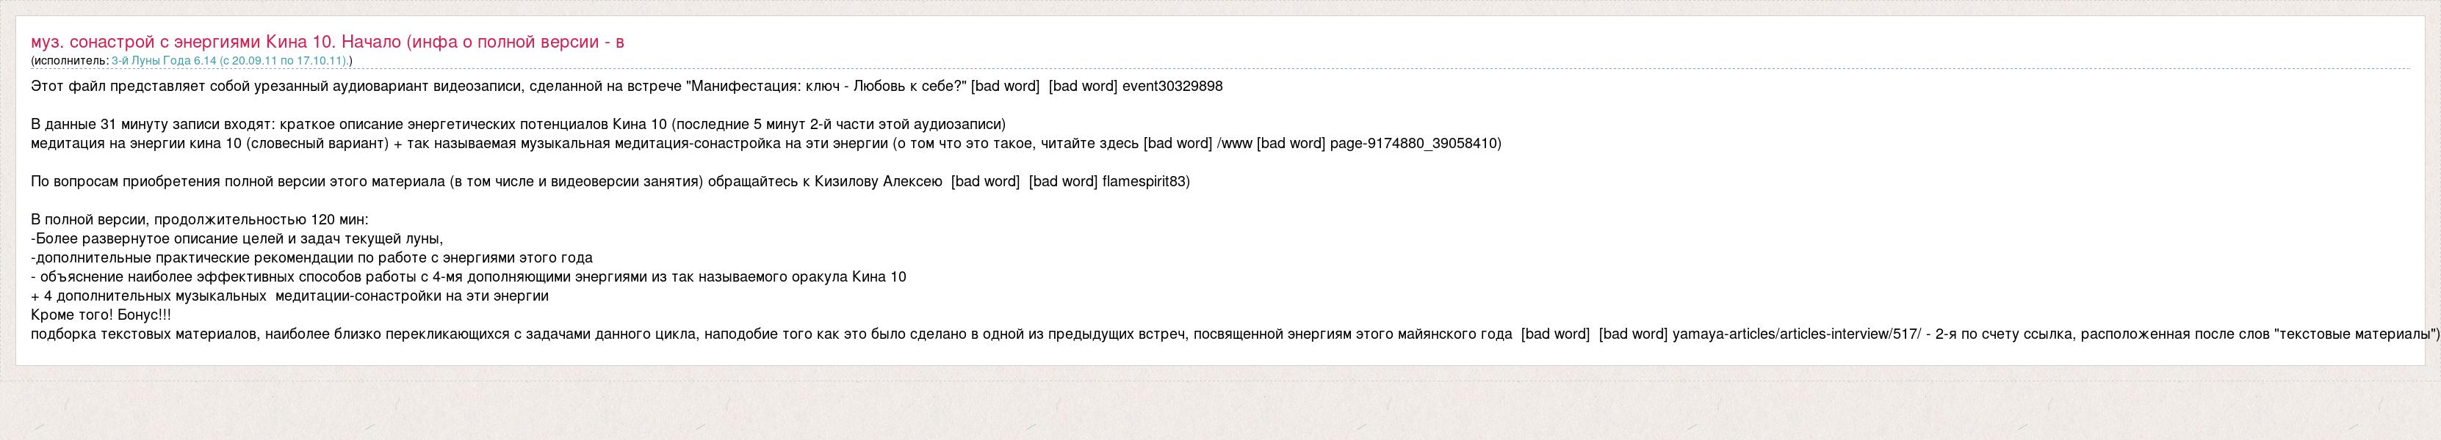The height and width of the screenshot is (440, 2441).
Task: Click the line 'медитация на энергии кина 10'
Action: [765, 144]
